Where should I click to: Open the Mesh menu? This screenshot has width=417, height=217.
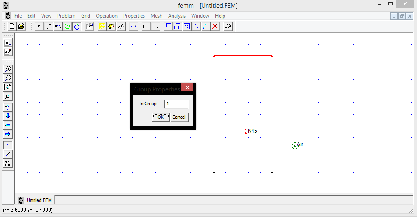pos(156,16)
